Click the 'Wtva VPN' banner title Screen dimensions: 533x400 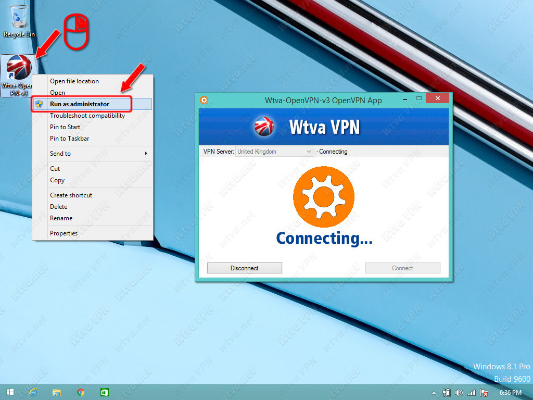click(x=324, y=127)
